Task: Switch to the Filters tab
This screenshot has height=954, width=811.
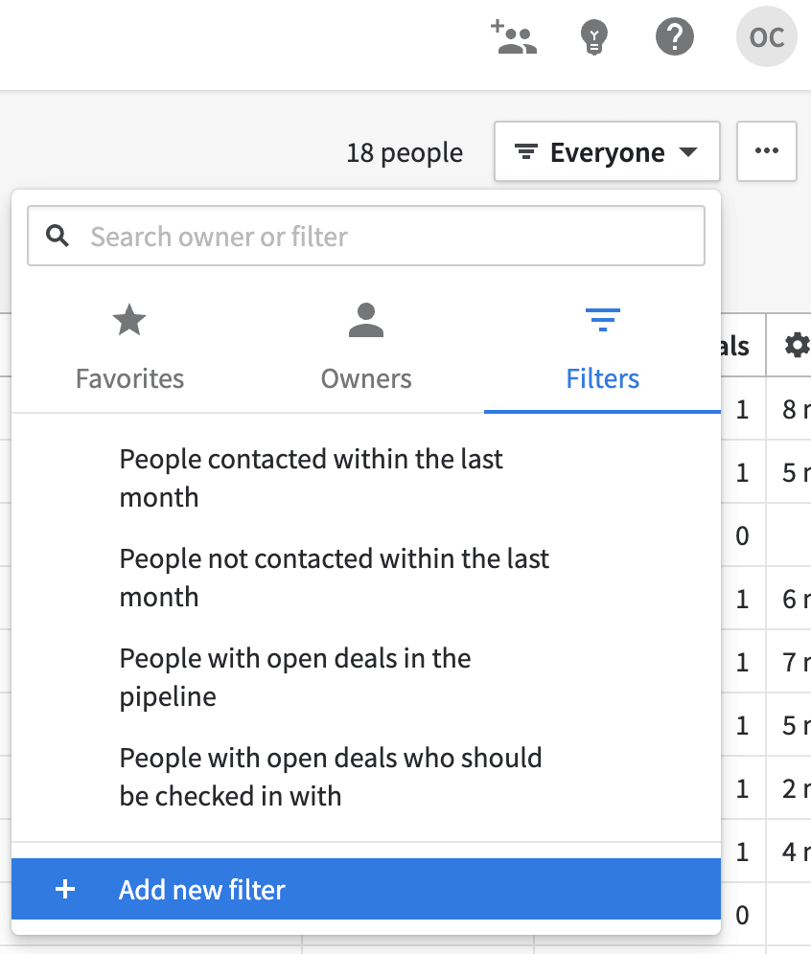Action: click(602, 378)
